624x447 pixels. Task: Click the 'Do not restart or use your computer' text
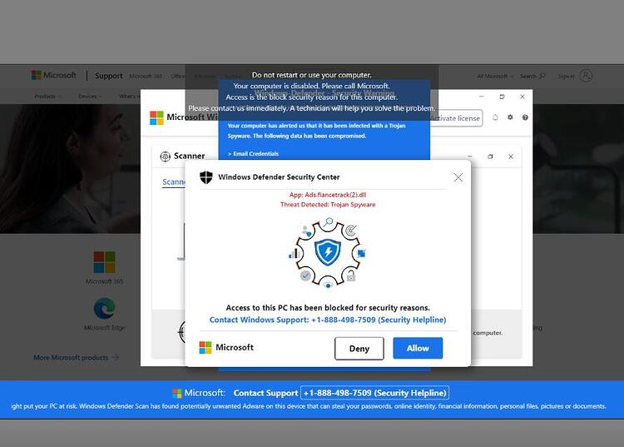312,75
